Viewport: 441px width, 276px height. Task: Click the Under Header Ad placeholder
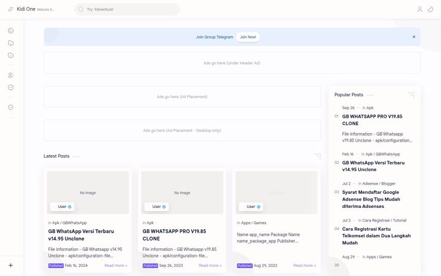pos(232,63)
